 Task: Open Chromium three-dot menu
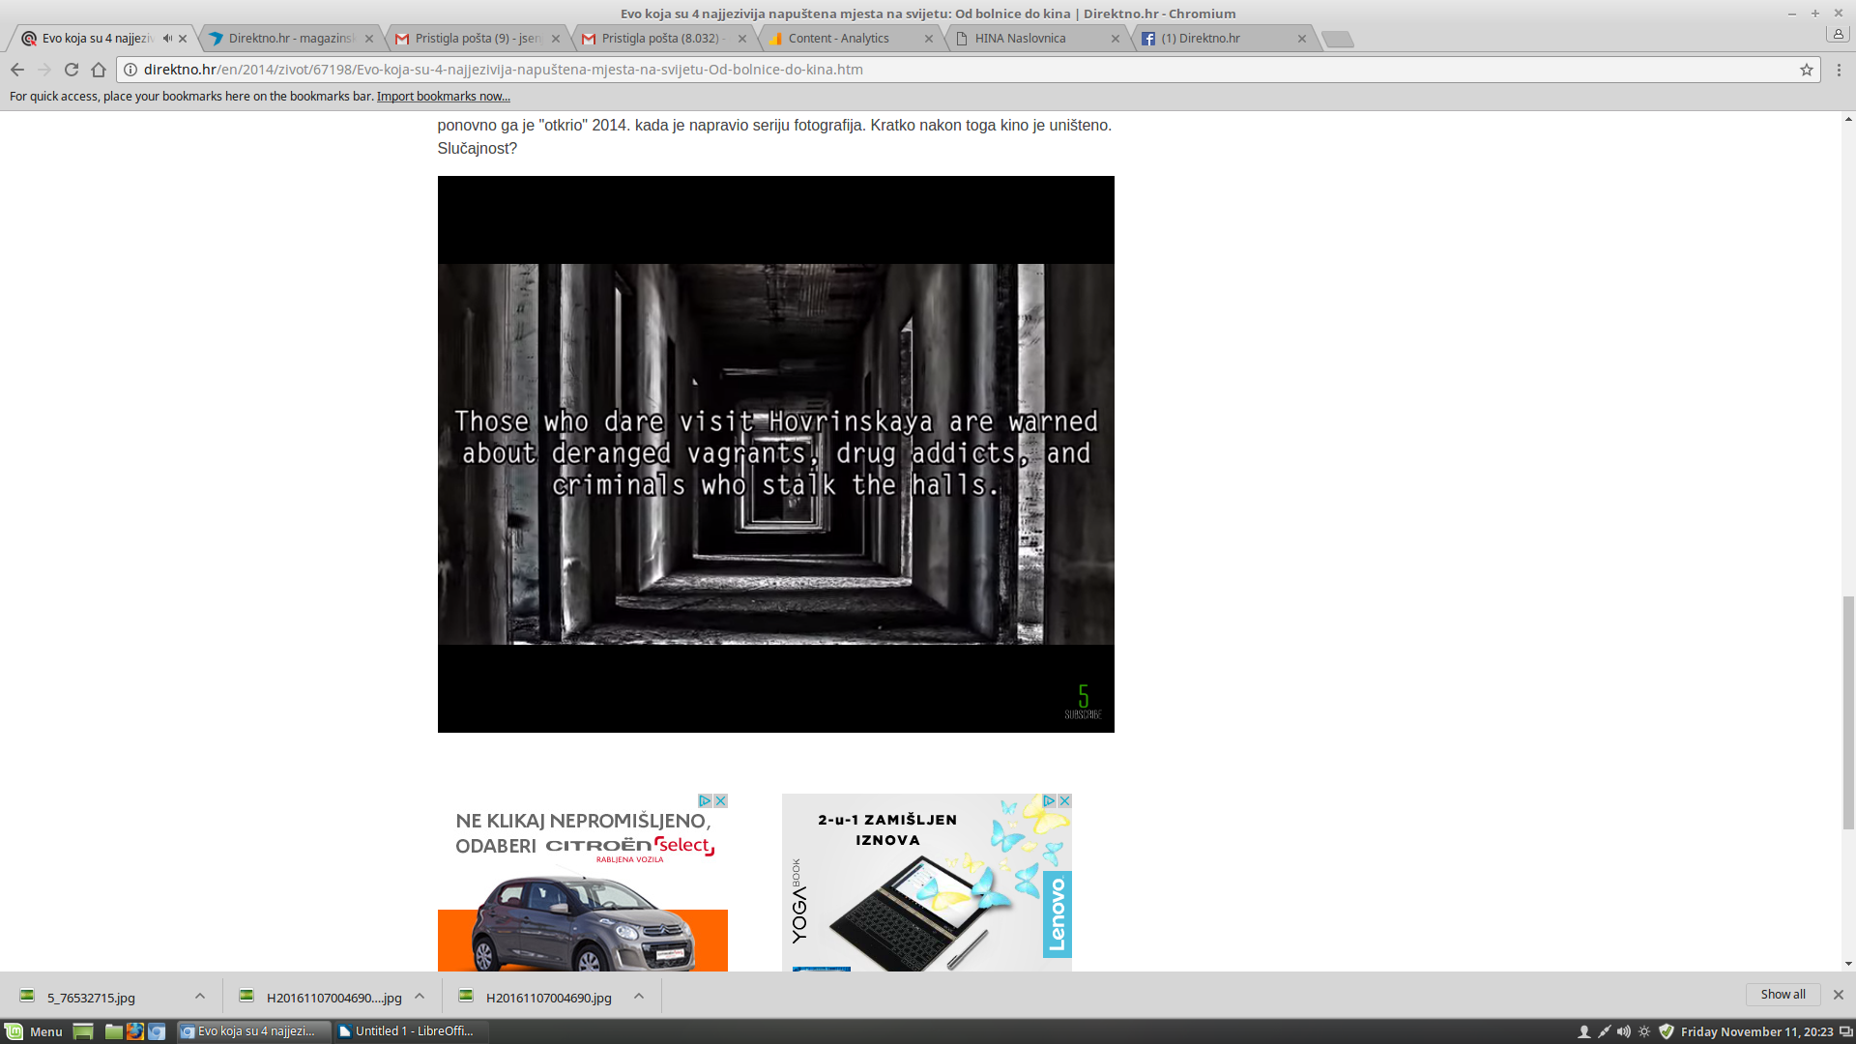1839,70
